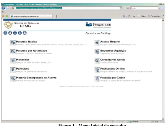Open the search provider dropdown arrow
167x126 pixels.
point(163,8)
